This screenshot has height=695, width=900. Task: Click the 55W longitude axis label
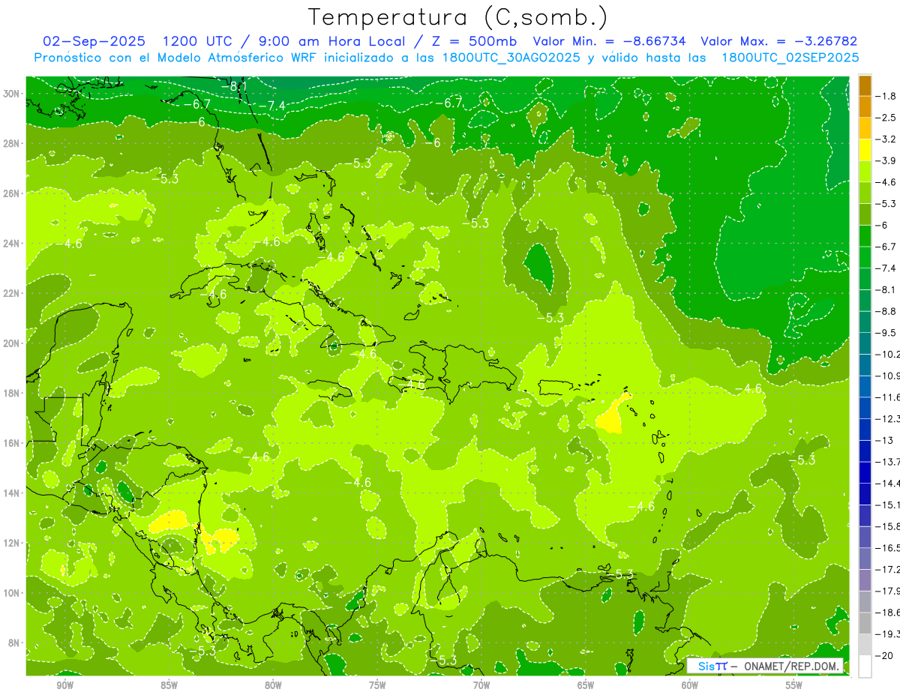(x=794, y=686)
